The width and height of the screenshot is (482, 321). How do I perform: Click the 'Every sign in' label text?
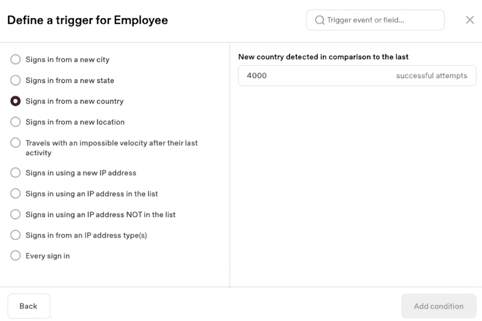click(48, 256)
